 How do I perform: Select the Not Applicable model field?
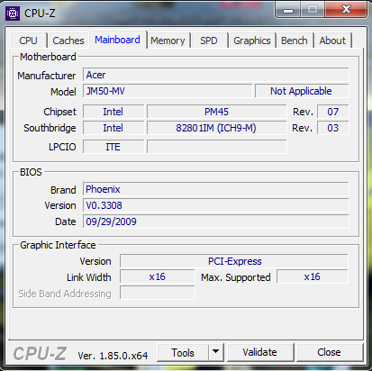(x=302, y=91)
